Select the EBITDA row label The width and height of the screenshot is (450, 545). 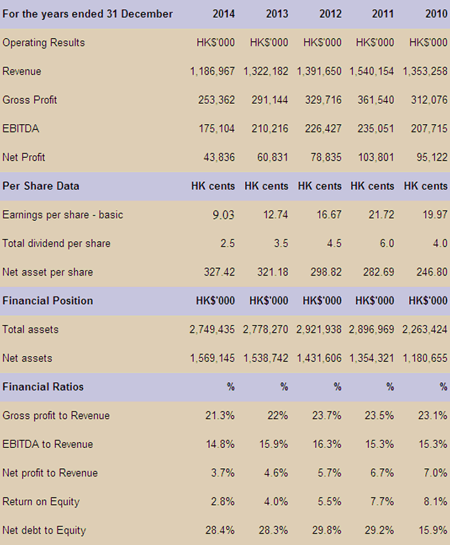pos(21,129)
